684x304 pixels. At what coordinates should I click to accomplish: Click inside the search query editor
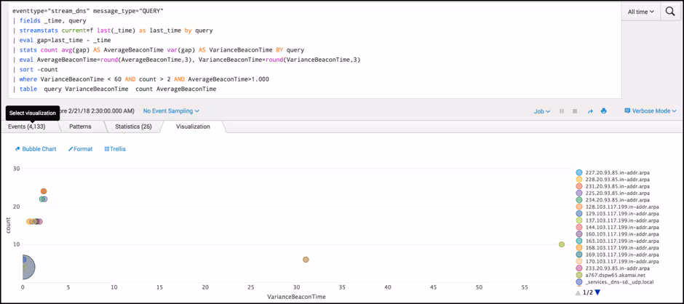(313, 49)
